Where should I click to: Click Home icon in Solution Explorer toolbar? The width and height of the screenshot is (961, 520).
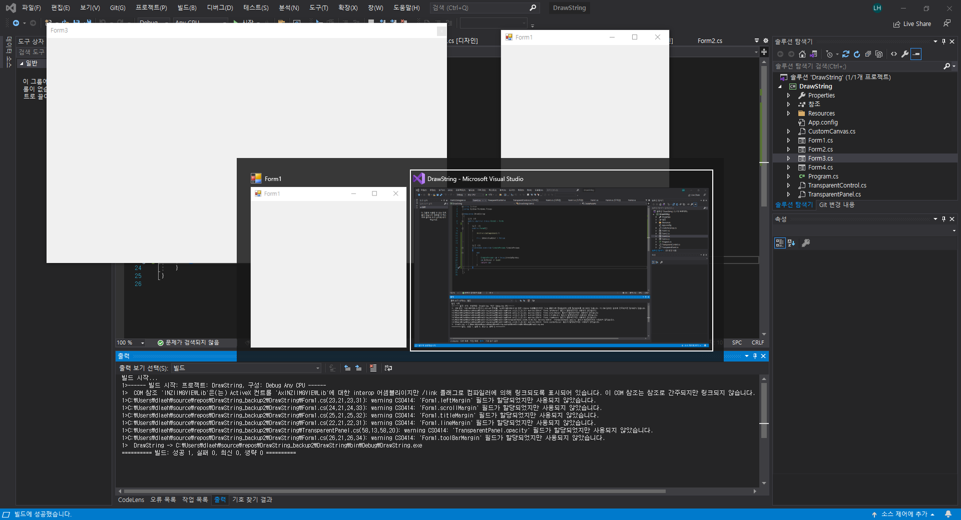tap(802, 54)
